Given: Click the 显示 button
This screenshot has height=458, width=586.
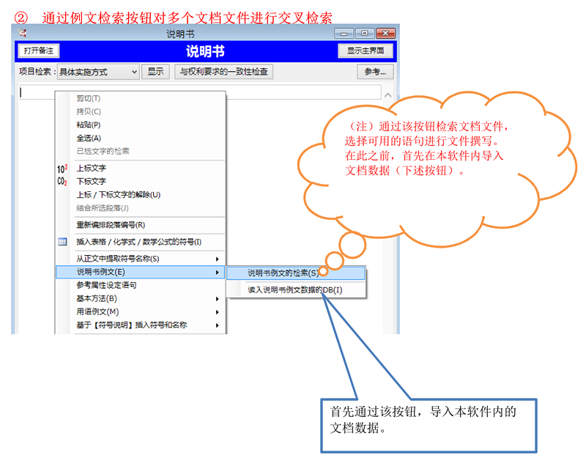Looking at the screenshot, I should 155,71.
